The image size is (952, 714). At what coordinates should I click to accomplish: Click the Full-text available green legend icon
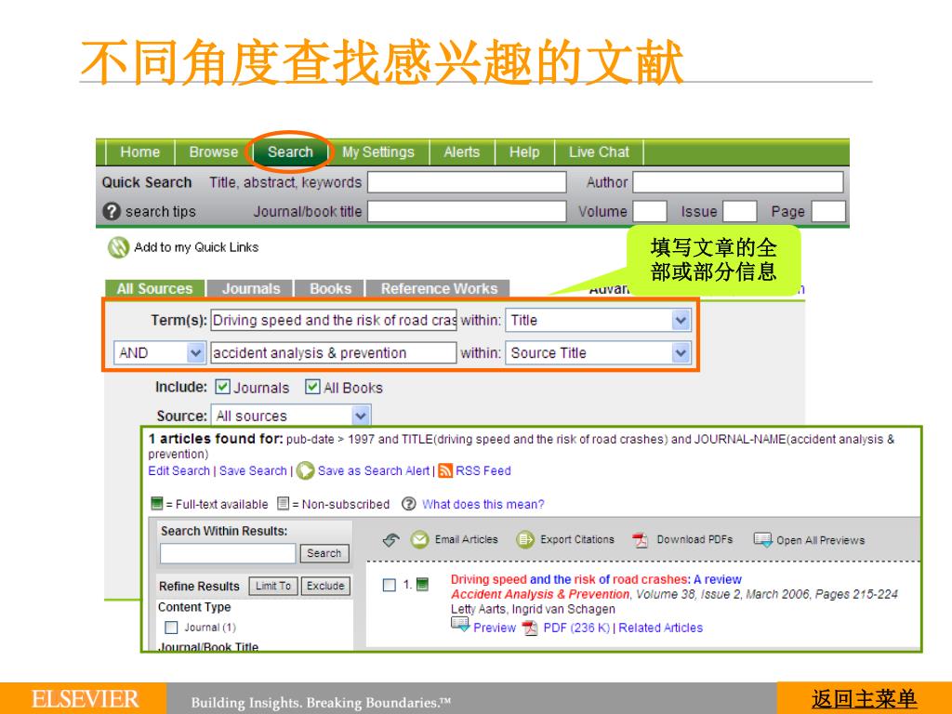pyautogui.click(x=156, y=504)
